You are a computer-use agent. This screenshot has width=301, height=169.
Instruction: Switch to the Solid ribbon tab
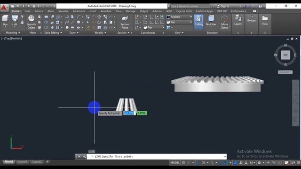pyautogui.click(x=27, y=11)
